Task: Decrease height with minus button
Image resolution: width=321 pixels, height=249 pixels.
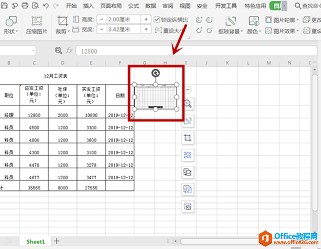Action: click(102, 20)
